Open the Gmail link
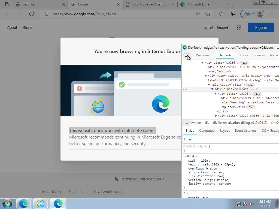This screenshot has width=279, height=209. [208, 27]
